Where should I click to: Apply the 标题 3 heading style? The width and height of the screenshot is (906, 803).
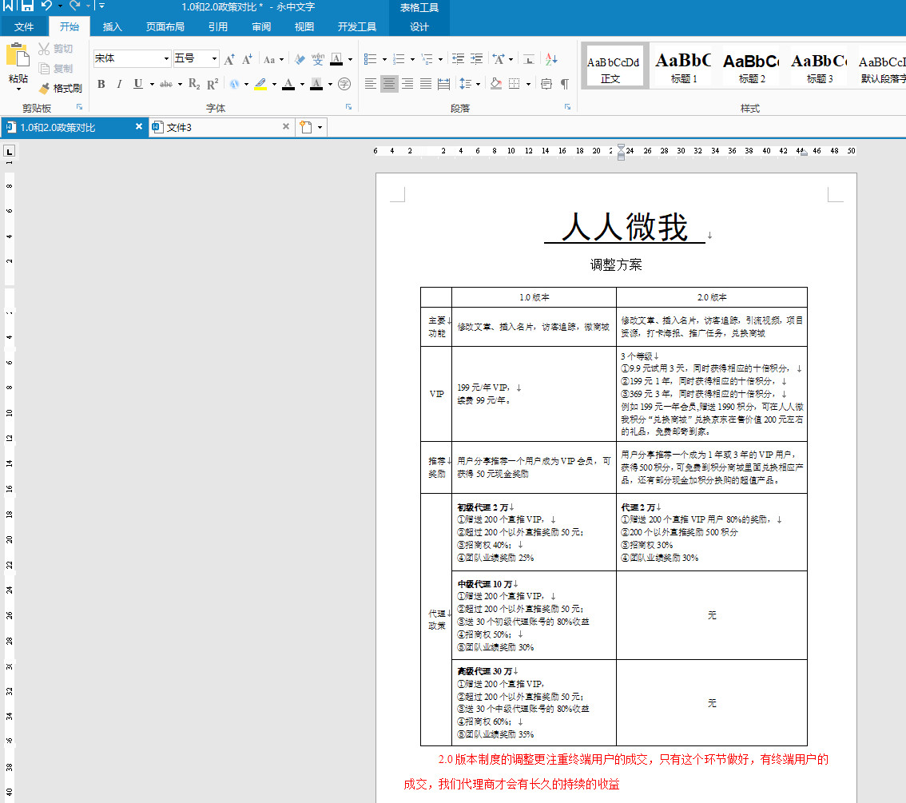click(x=820, y=66)
